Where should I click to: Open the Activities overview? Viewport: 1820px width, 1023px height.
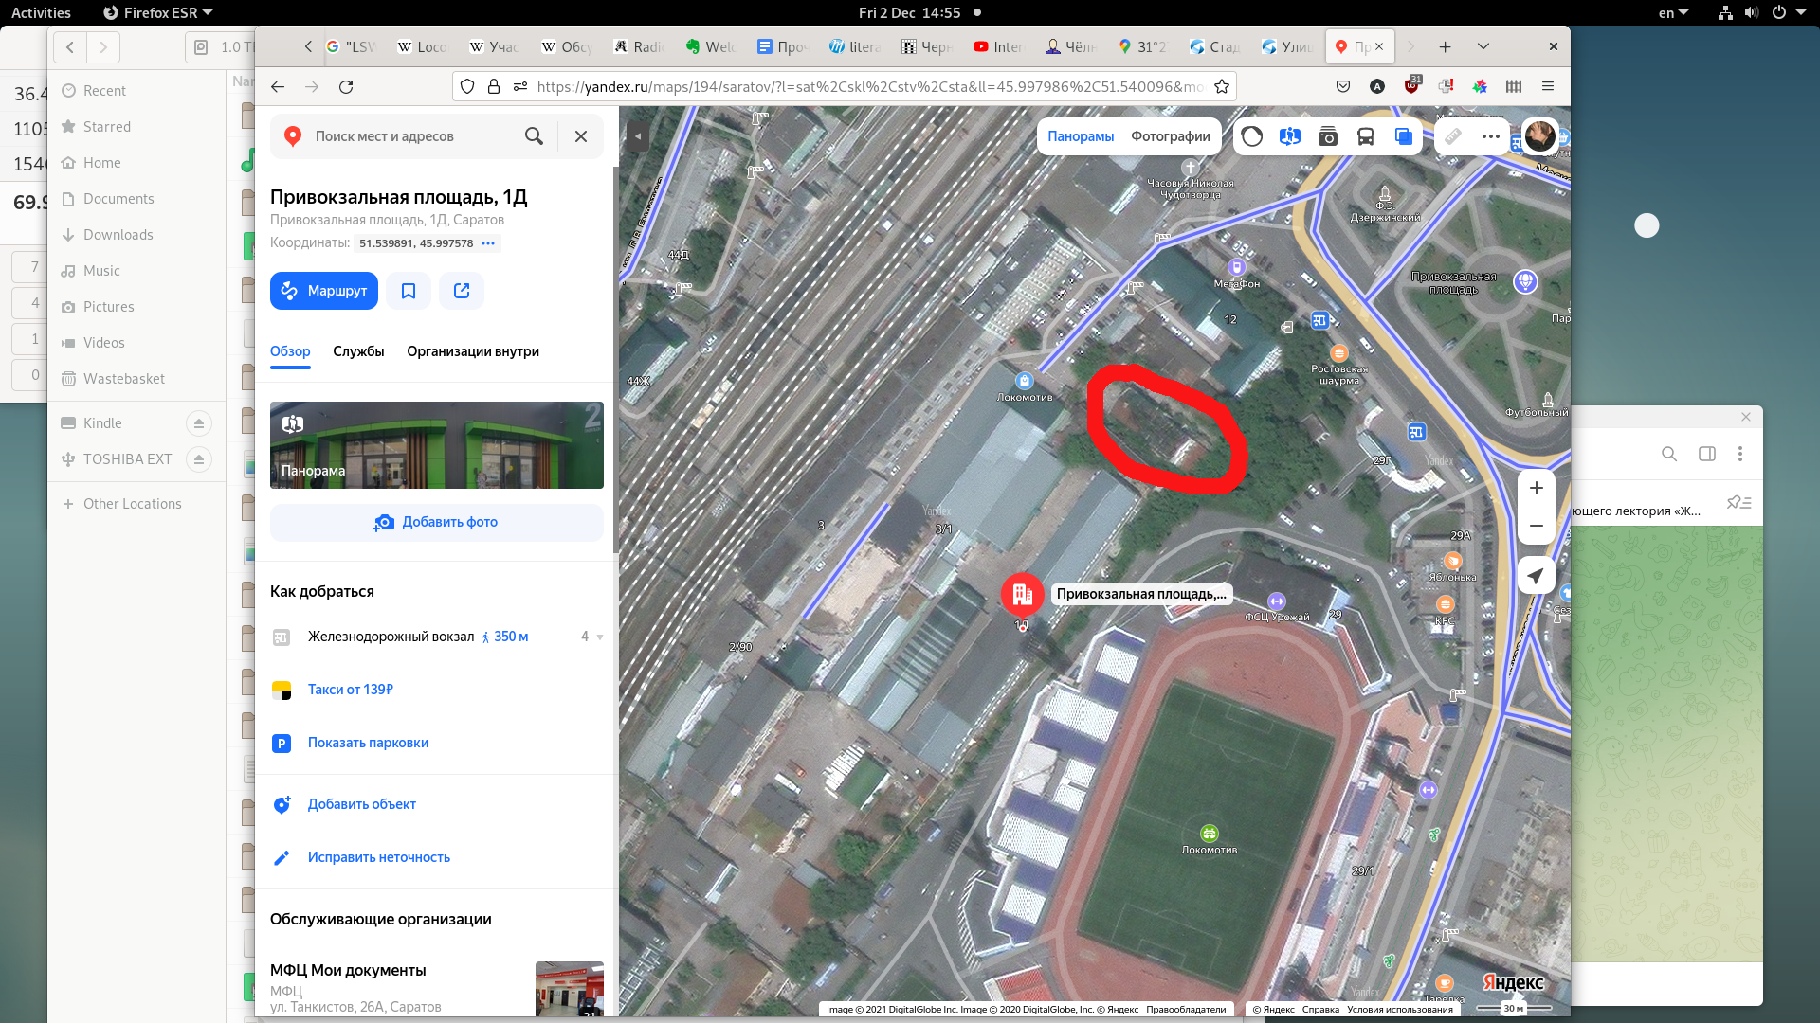tap(41, 12)
